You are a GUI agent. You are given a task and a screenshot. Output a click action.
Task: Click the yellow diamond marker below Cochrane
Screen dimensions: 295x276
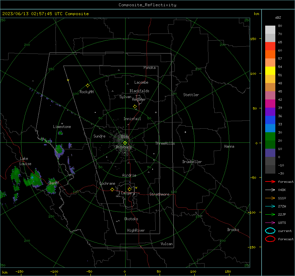112,189
